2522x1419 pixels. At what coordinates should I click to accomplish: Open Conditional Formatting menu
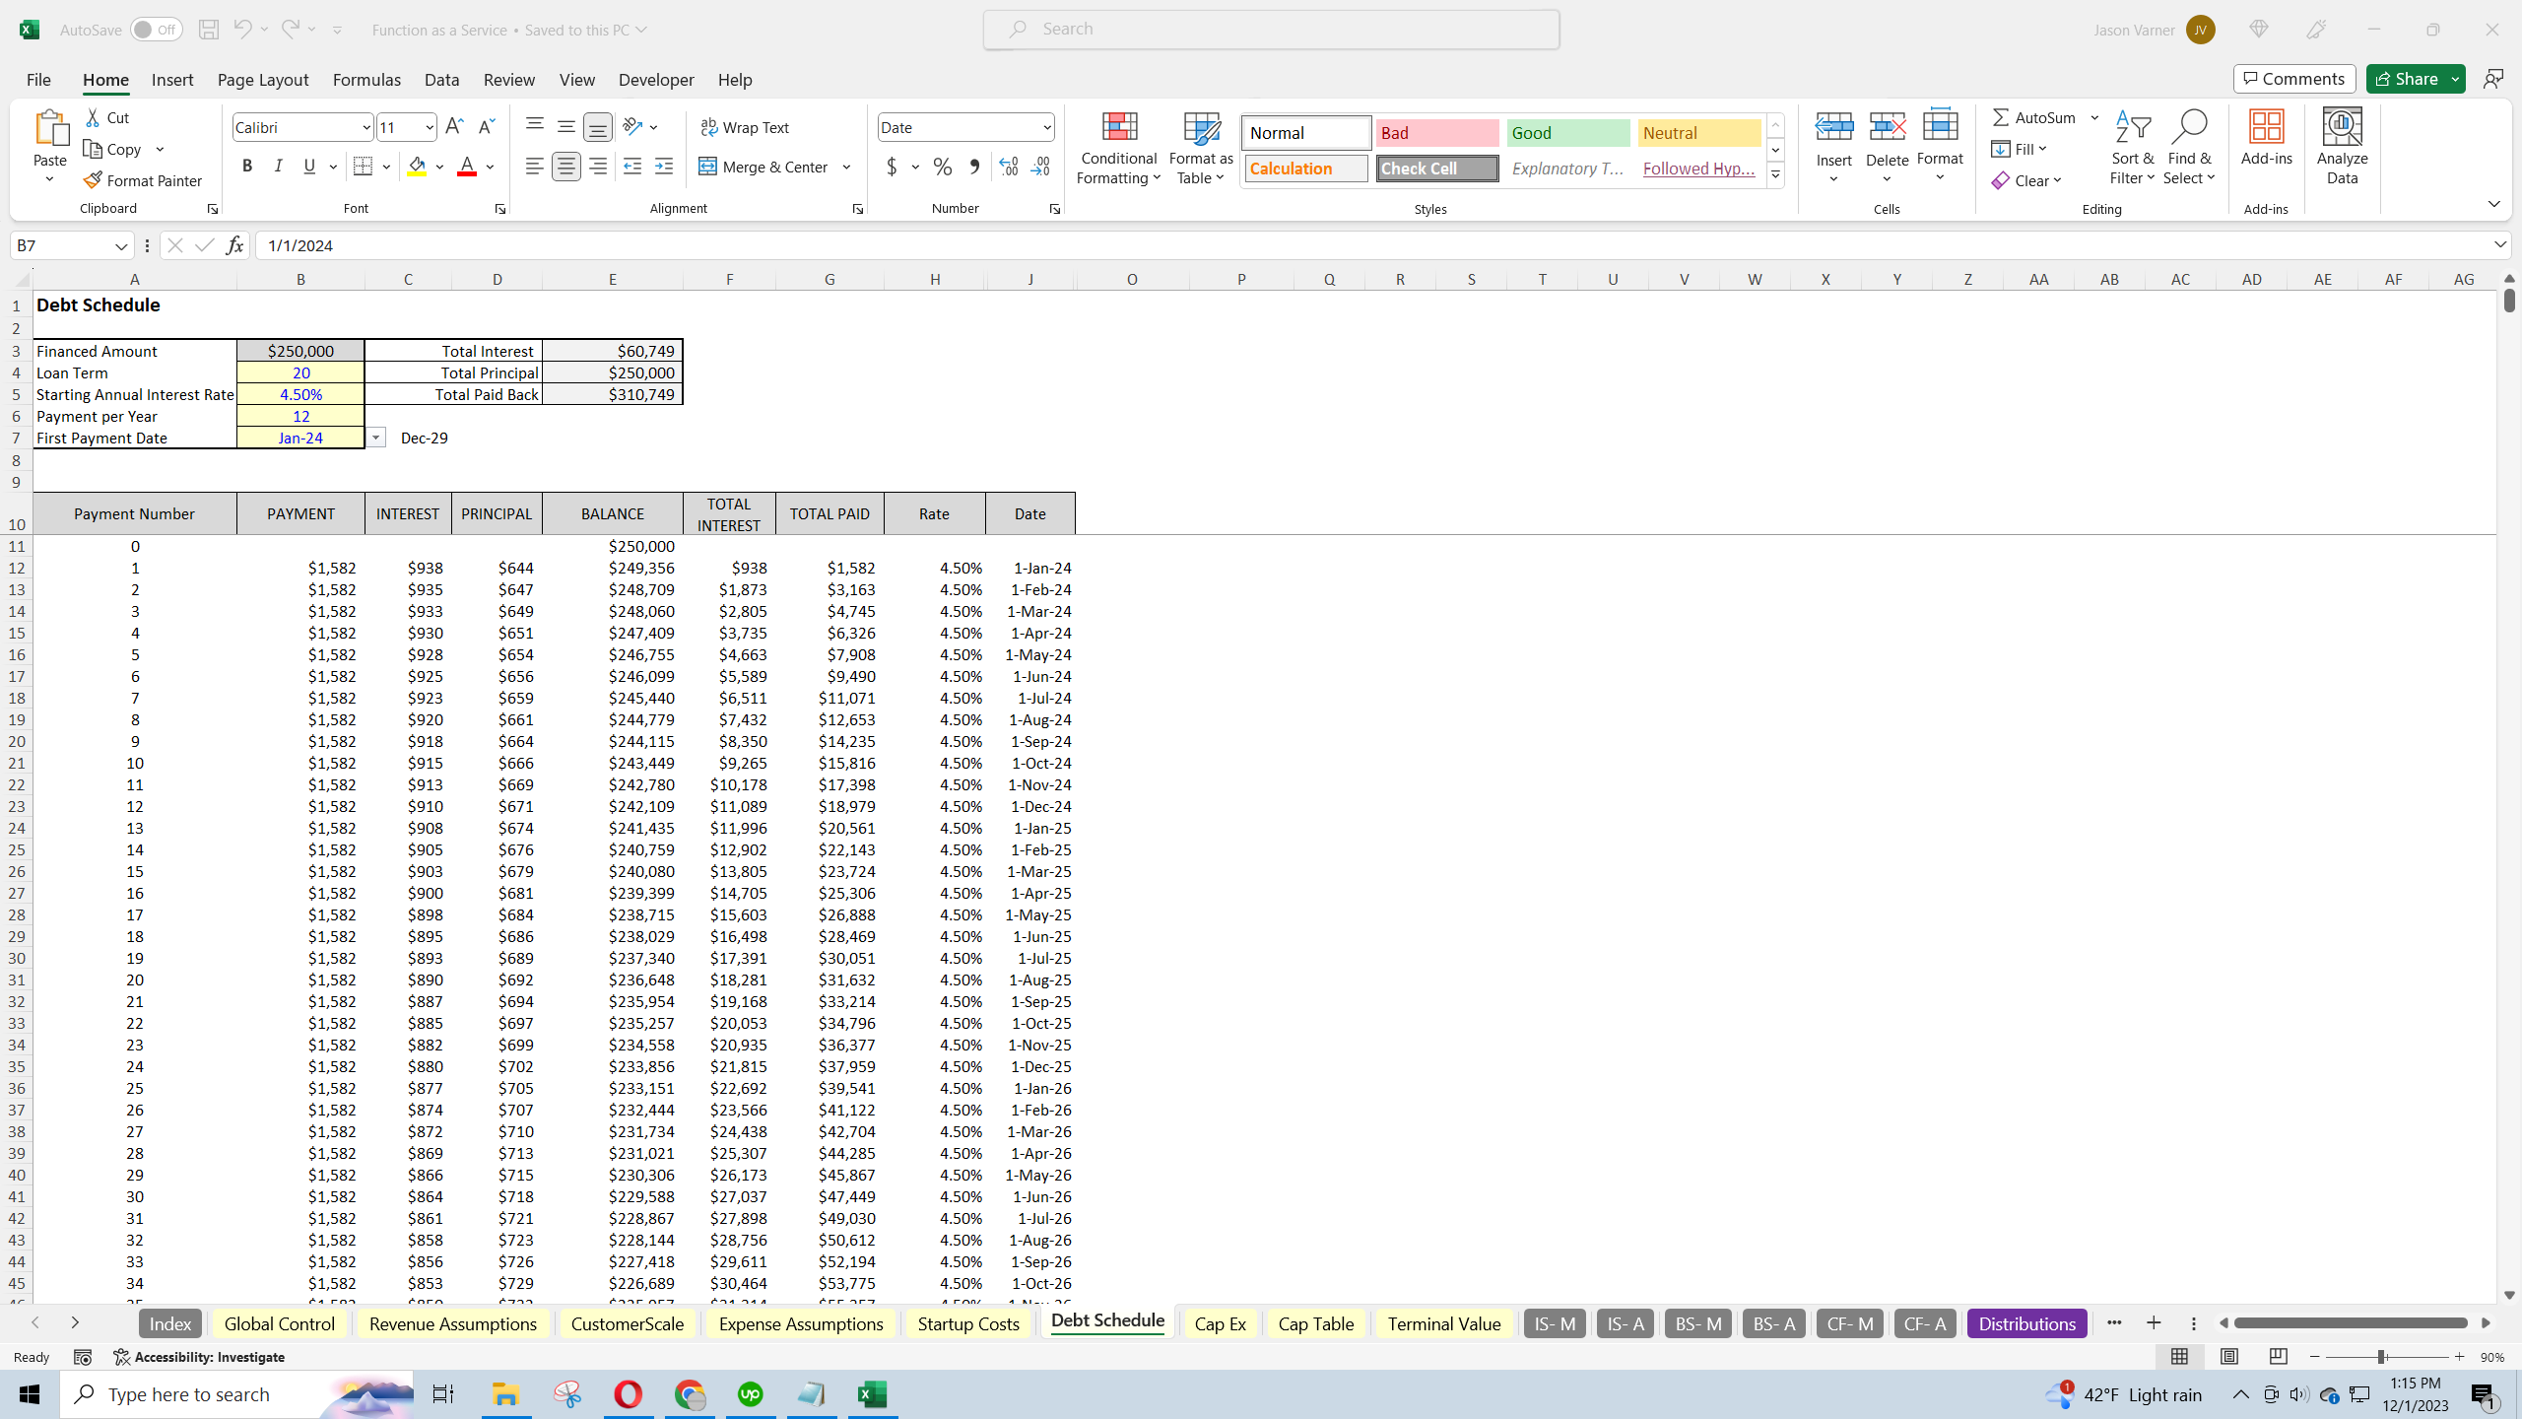pyautogui.click(x=1118, y=148)
